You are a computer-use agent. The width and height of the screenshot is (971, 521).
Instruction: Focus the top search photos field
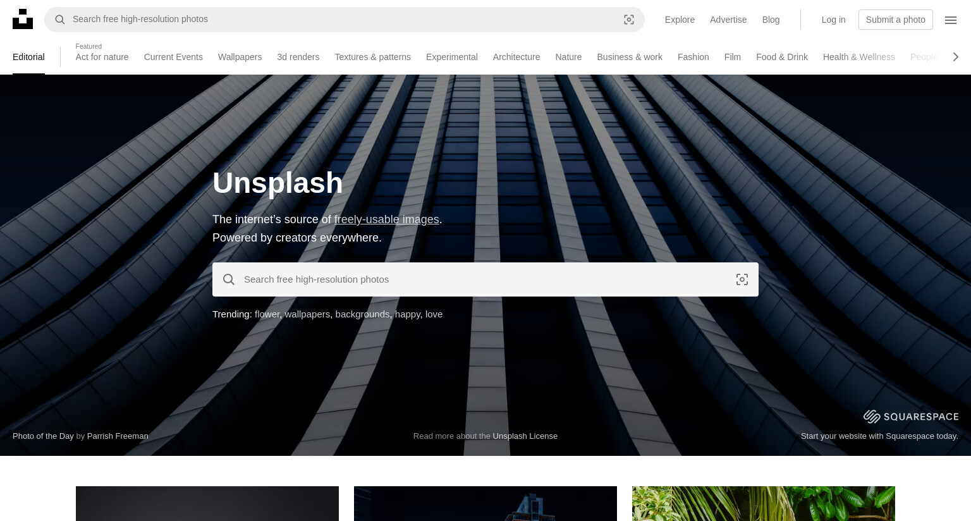(345, 20)
